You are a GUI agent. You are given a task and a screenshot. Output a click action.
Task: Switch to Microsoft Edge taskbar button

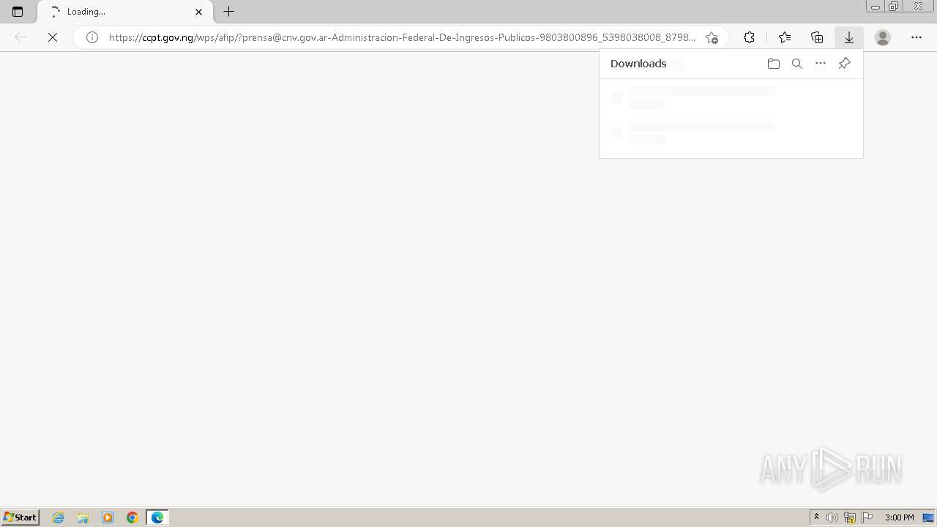[x=157, y=517]
